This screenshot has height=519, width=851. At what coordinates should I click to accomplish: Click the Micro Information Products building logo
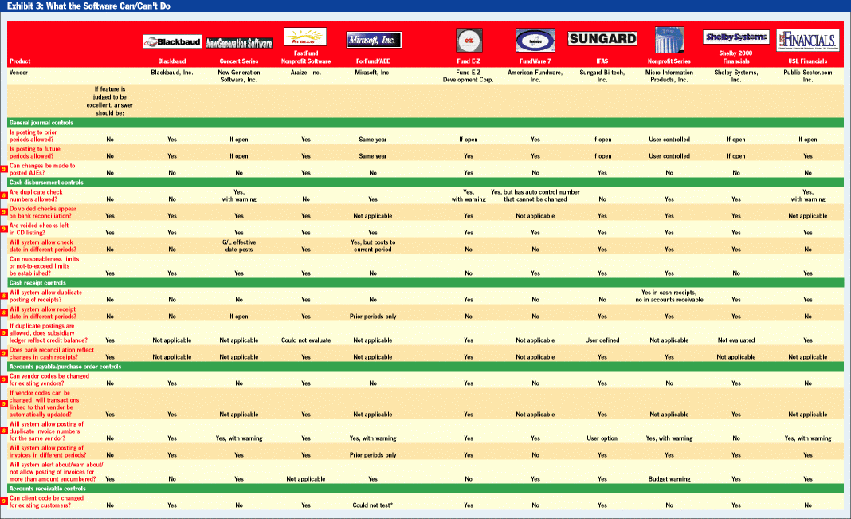669,39
